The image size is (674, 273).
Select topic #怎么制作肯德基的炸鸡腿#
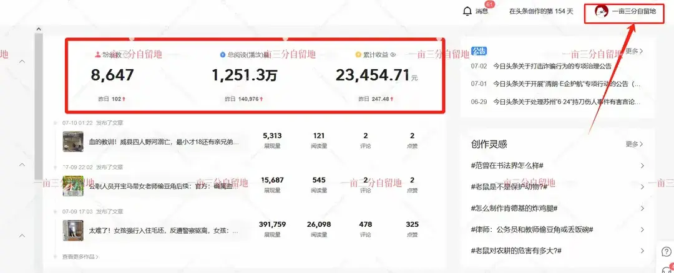[x=514, y=208]
